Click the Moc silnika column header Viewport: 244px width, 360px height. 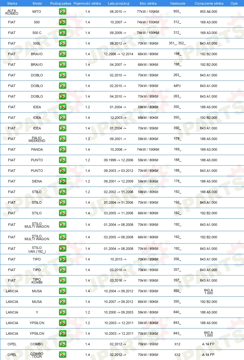[x=148, y=3]
